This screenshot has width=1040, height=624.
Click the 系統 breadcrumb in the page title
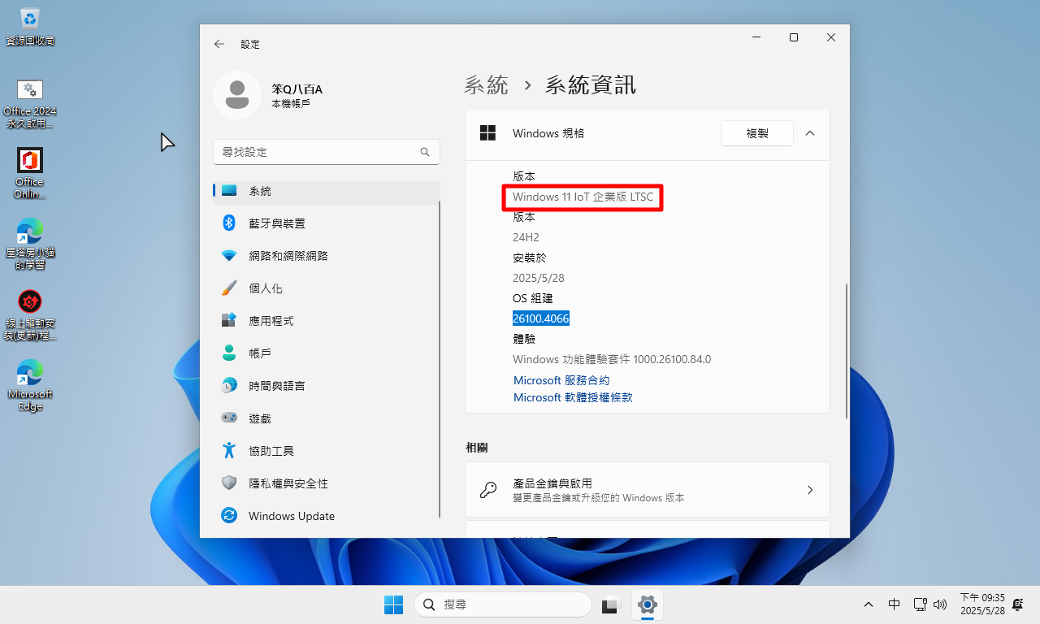(x=486, y=84)
